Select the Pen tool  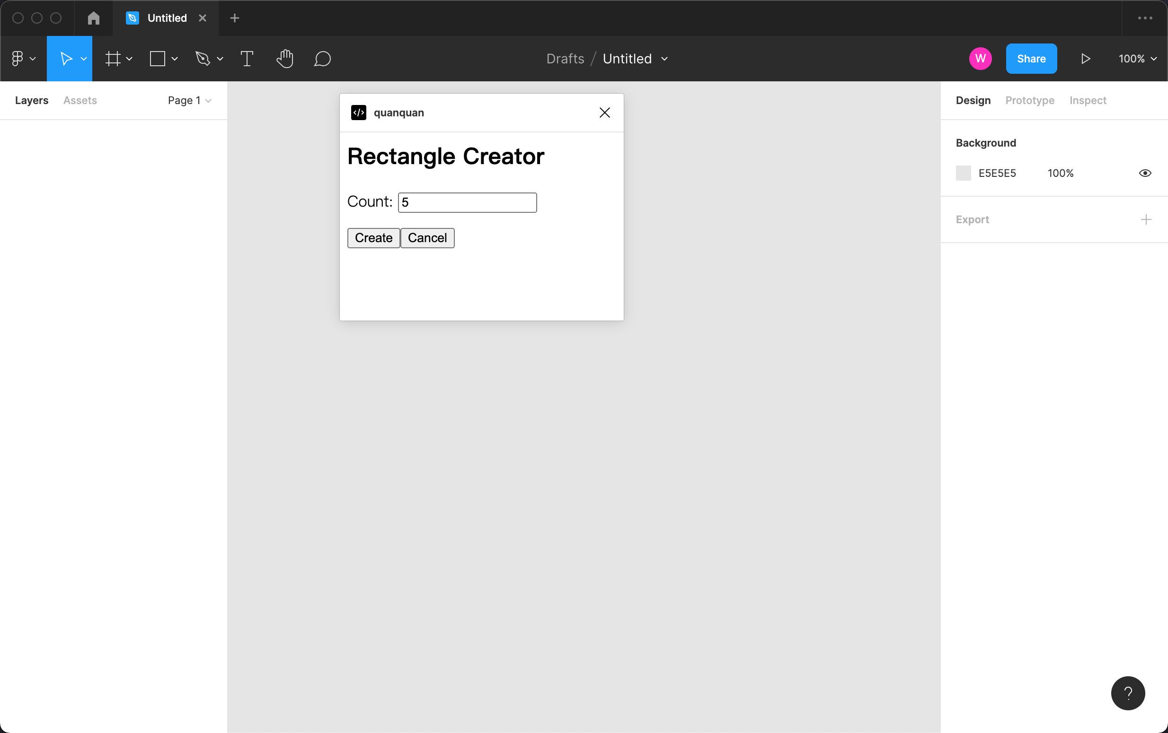point(203,59)
